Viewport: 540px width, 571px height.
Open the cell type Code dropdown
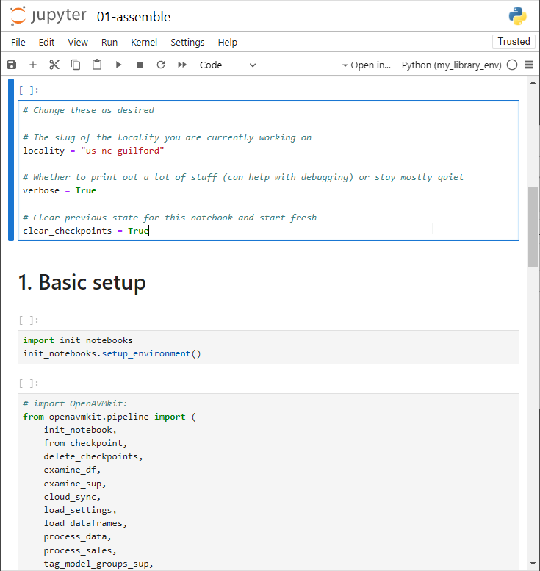(228, 65)
